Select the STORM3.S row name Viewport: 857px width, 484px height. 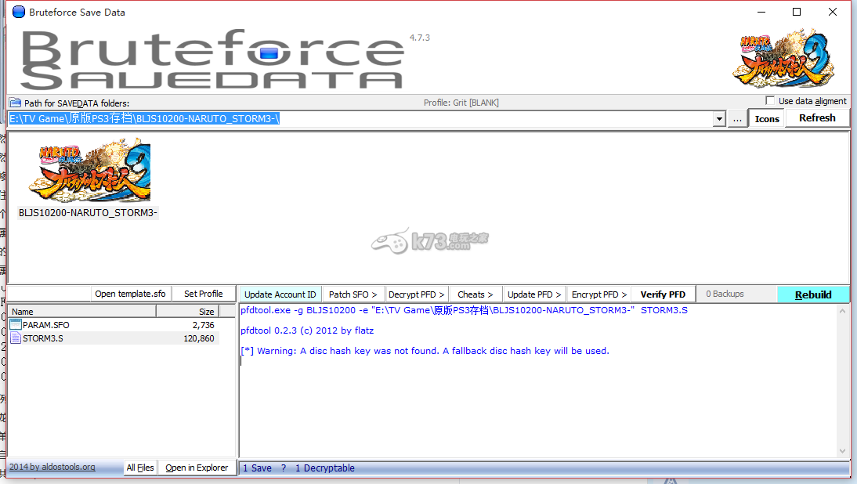[42, 338]
